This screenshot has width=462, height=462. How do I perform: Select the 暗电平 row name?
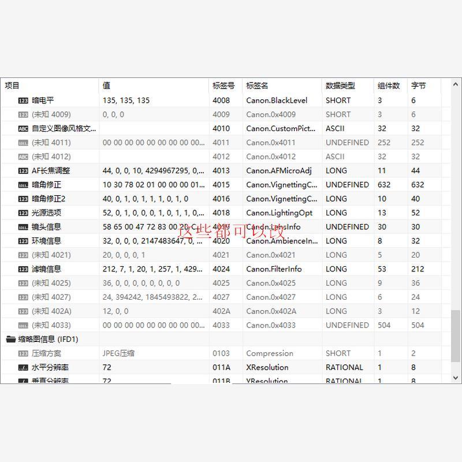(x=43, y=100)
